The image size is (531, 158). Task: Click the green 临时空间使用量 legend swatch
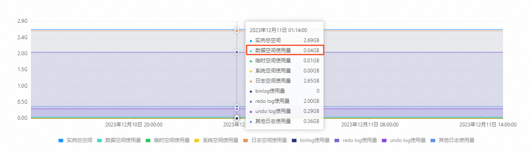click(148, 140)
